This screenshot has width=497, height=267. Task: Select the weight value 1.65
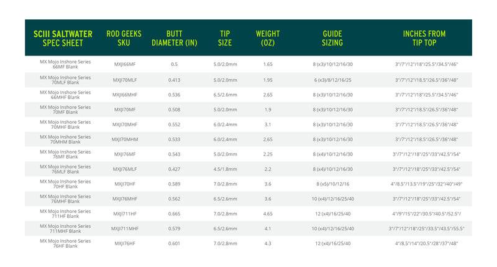pos(268,64)
